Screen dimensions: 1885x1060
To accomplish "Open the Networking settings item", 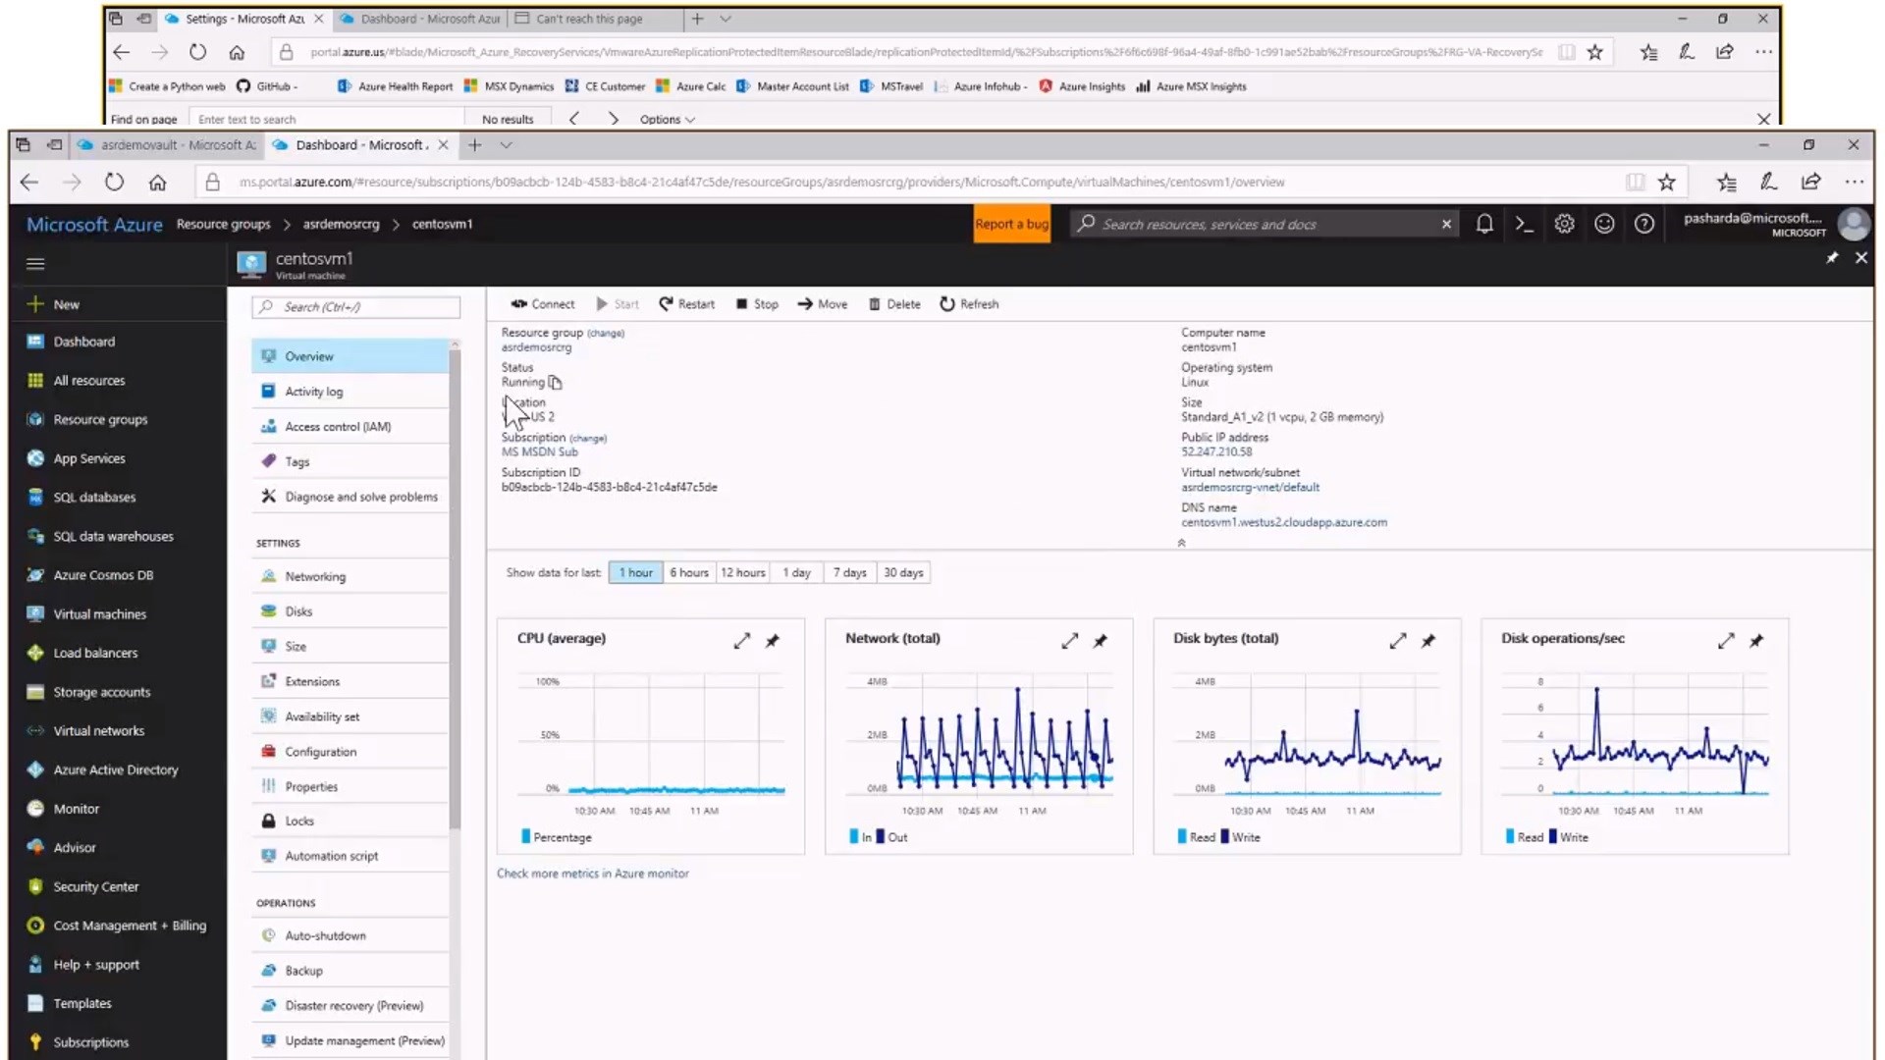I will tap(315, 577).
